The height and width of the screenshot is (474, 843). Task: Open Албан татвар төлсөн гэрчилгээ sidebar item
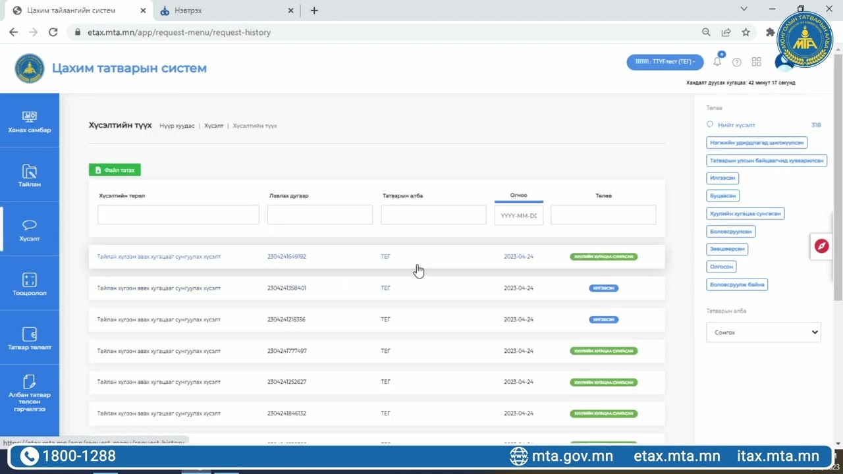29,393
